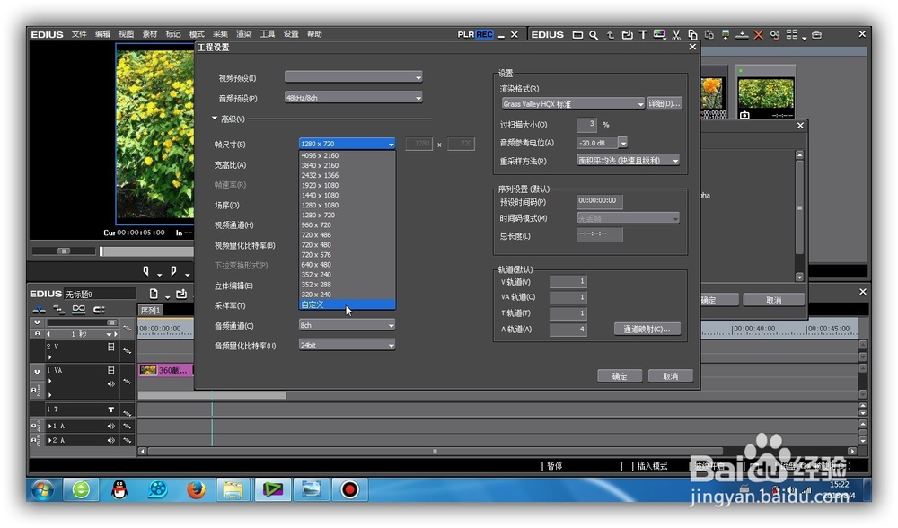Toggle insert/overwrite mode icon in timeline
Image resolution: width=898 pixels, height=528 pixels.
(39, 310)
